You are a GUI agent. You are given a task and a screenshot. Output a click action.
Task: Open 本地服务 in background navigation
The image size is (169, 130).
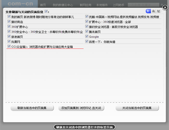click(x=102, y=5)
